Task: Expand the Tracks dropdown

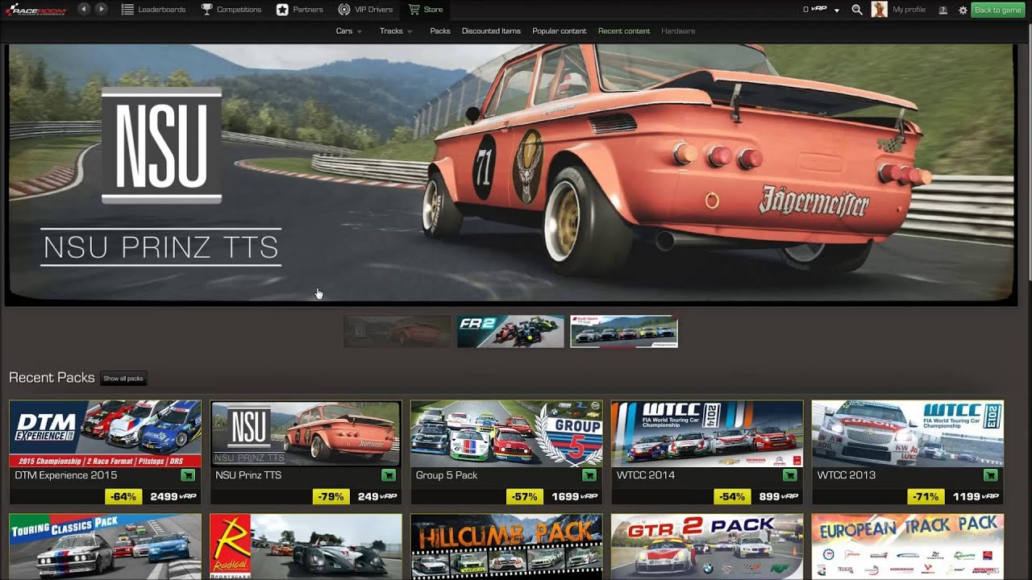Action: tap(396, 31)
